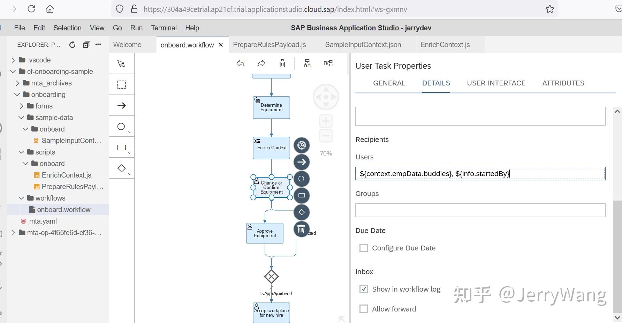Viewport: 622px width, 323px height.
Task: Open the Terminal menu
Action: coord(164,28)
